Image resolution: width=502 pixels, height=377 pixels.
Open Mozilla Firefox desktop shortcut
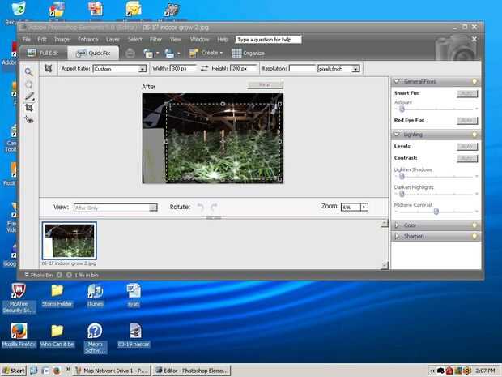(x=19, y=336)
